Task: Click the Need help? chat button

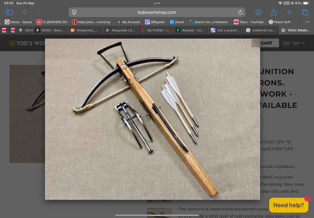Action: 289,205
